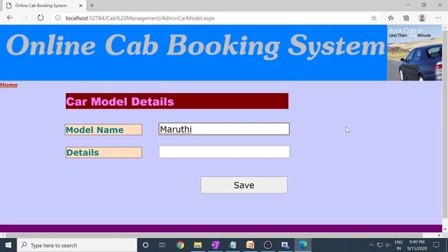Open a new browser tab

point(92,6)
